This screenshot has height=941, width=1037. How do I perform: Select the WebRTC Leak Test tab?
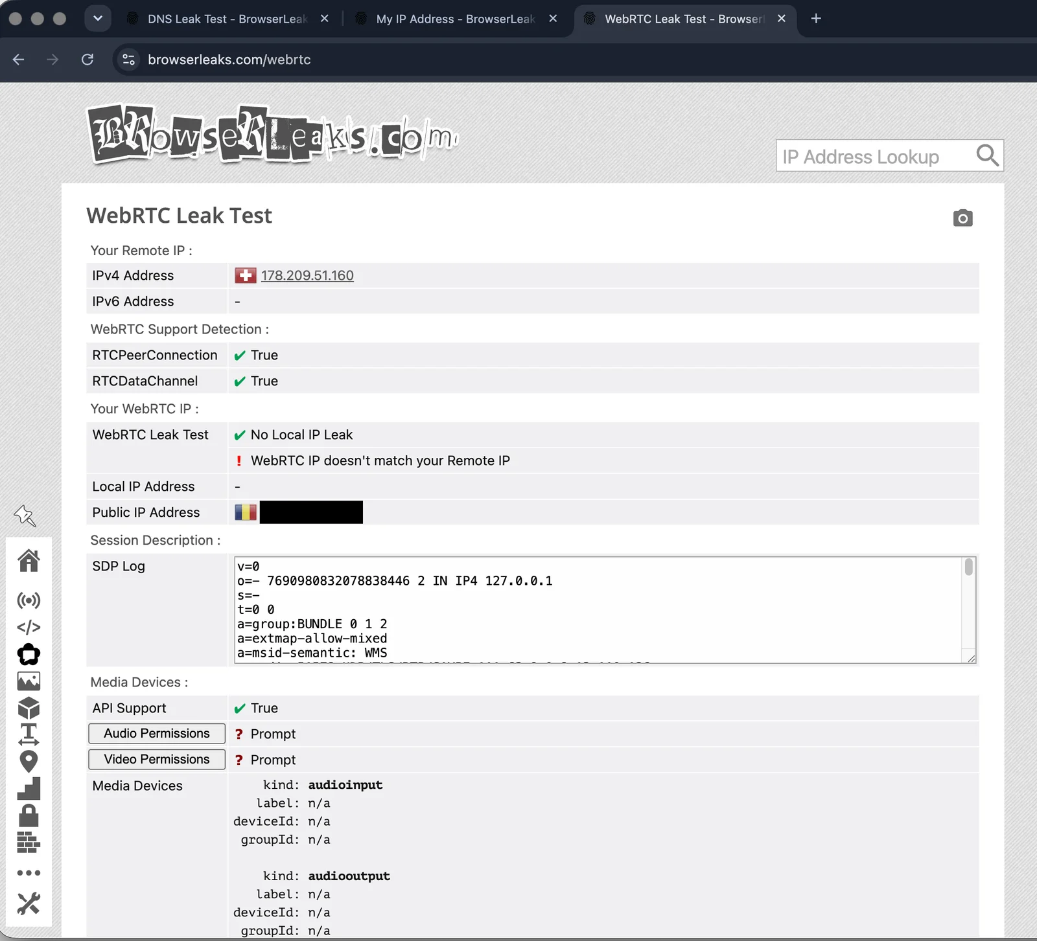tap(684, 19)
